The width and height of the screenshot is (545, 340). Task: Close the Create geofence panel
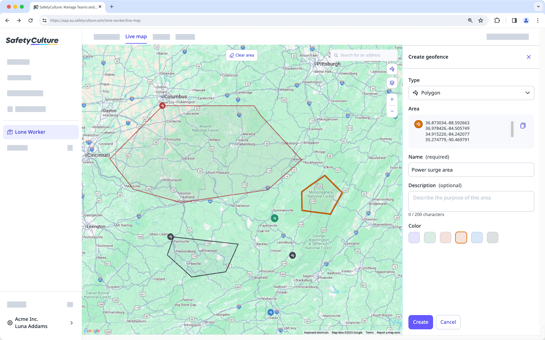point(529,57)
